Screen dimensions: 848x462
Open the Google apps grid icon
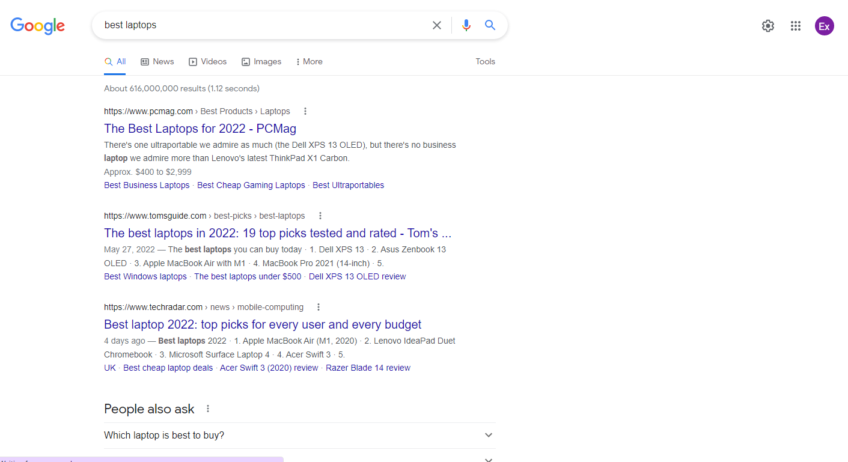[796, 26]
